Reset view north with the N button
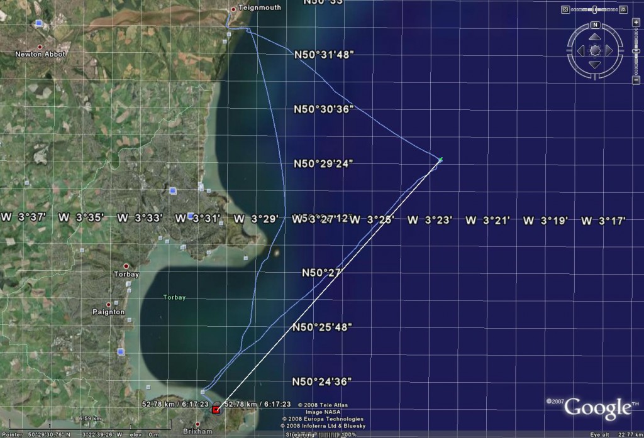 595,25
